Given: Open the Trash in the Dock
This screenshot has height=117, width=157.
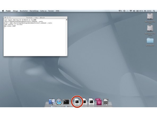Looking at the screenshot, I should (x=106, y=101).
